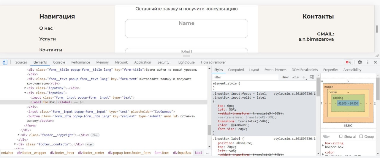This screenshot has height=158, width=380.
Task: Click the new style rule plus icon
Action: point(304,77)
